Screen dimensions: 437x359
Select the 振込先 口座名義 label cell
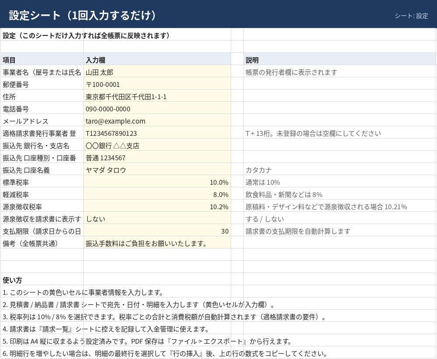42,169
